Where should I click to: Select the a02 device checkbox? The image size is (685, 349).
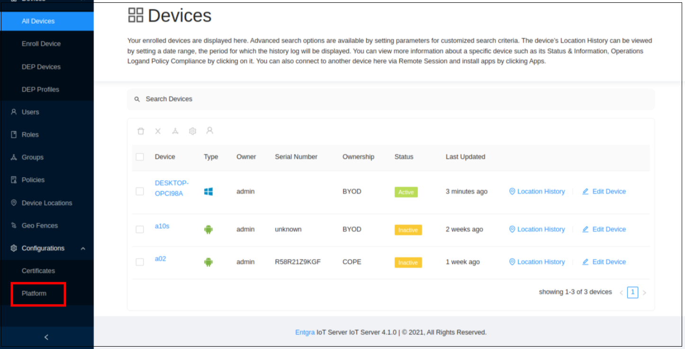pyautogui.click(x=140, y=262)
